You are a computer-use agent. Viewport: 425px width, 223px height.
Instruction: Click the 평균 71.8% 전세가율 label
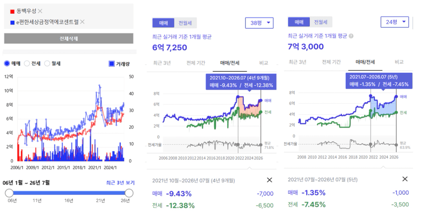click(x=269, y=145)
